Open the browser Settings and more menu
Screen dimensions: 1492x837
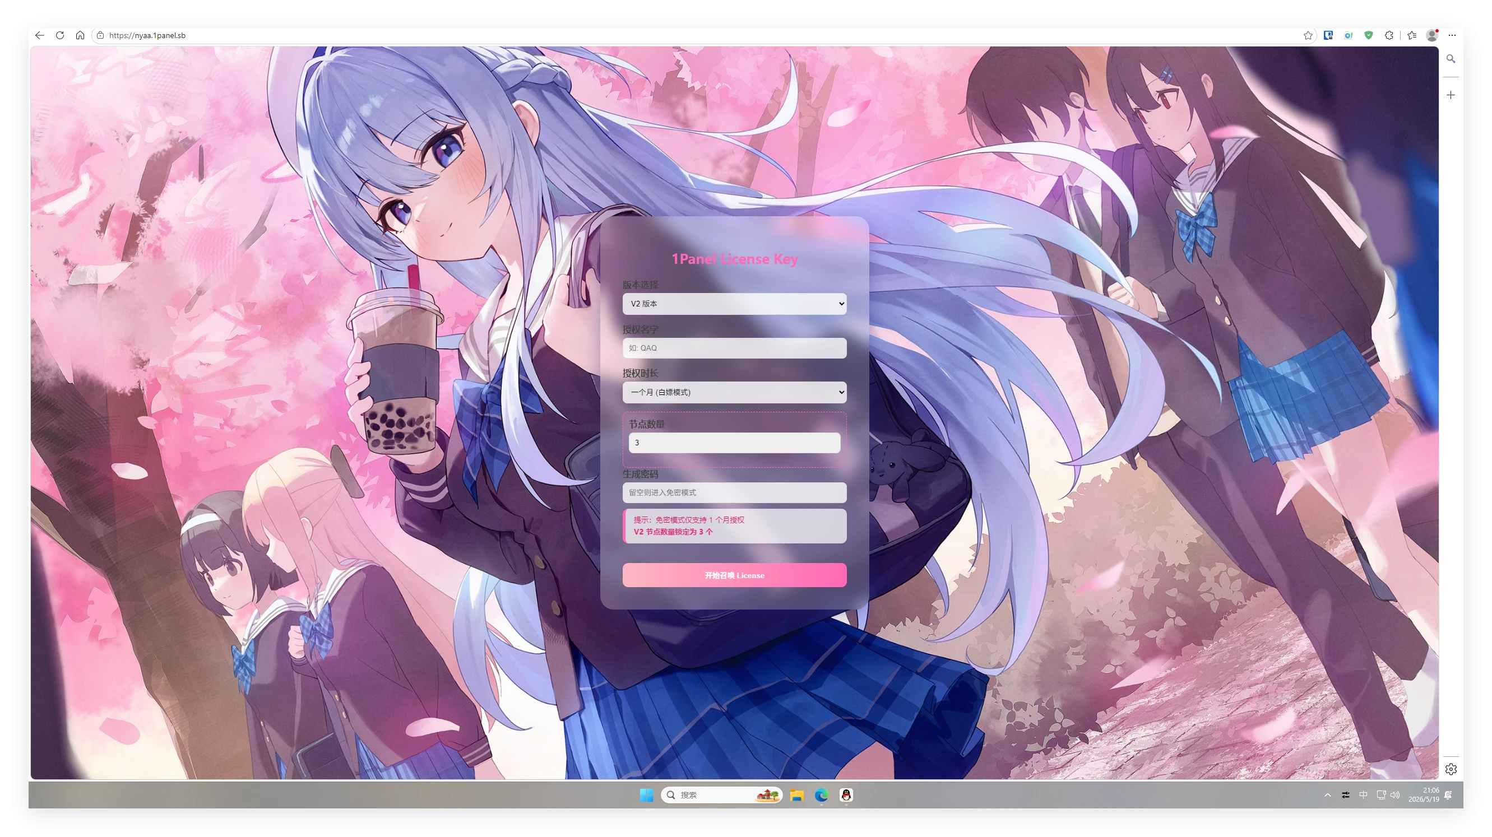[1452, 35]
